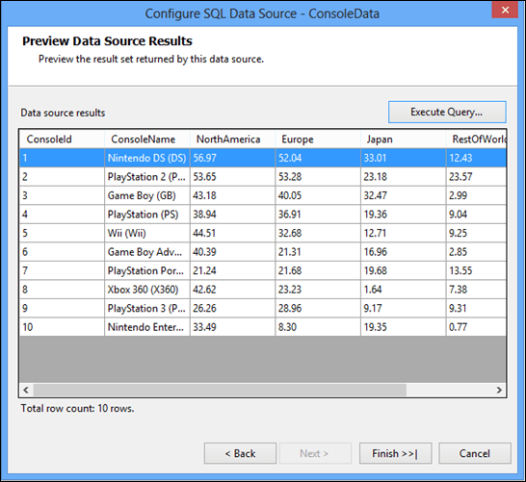Click NorthAmerica value 42.62
Viewport: 526px width, 482px height.
pos(232,289)
